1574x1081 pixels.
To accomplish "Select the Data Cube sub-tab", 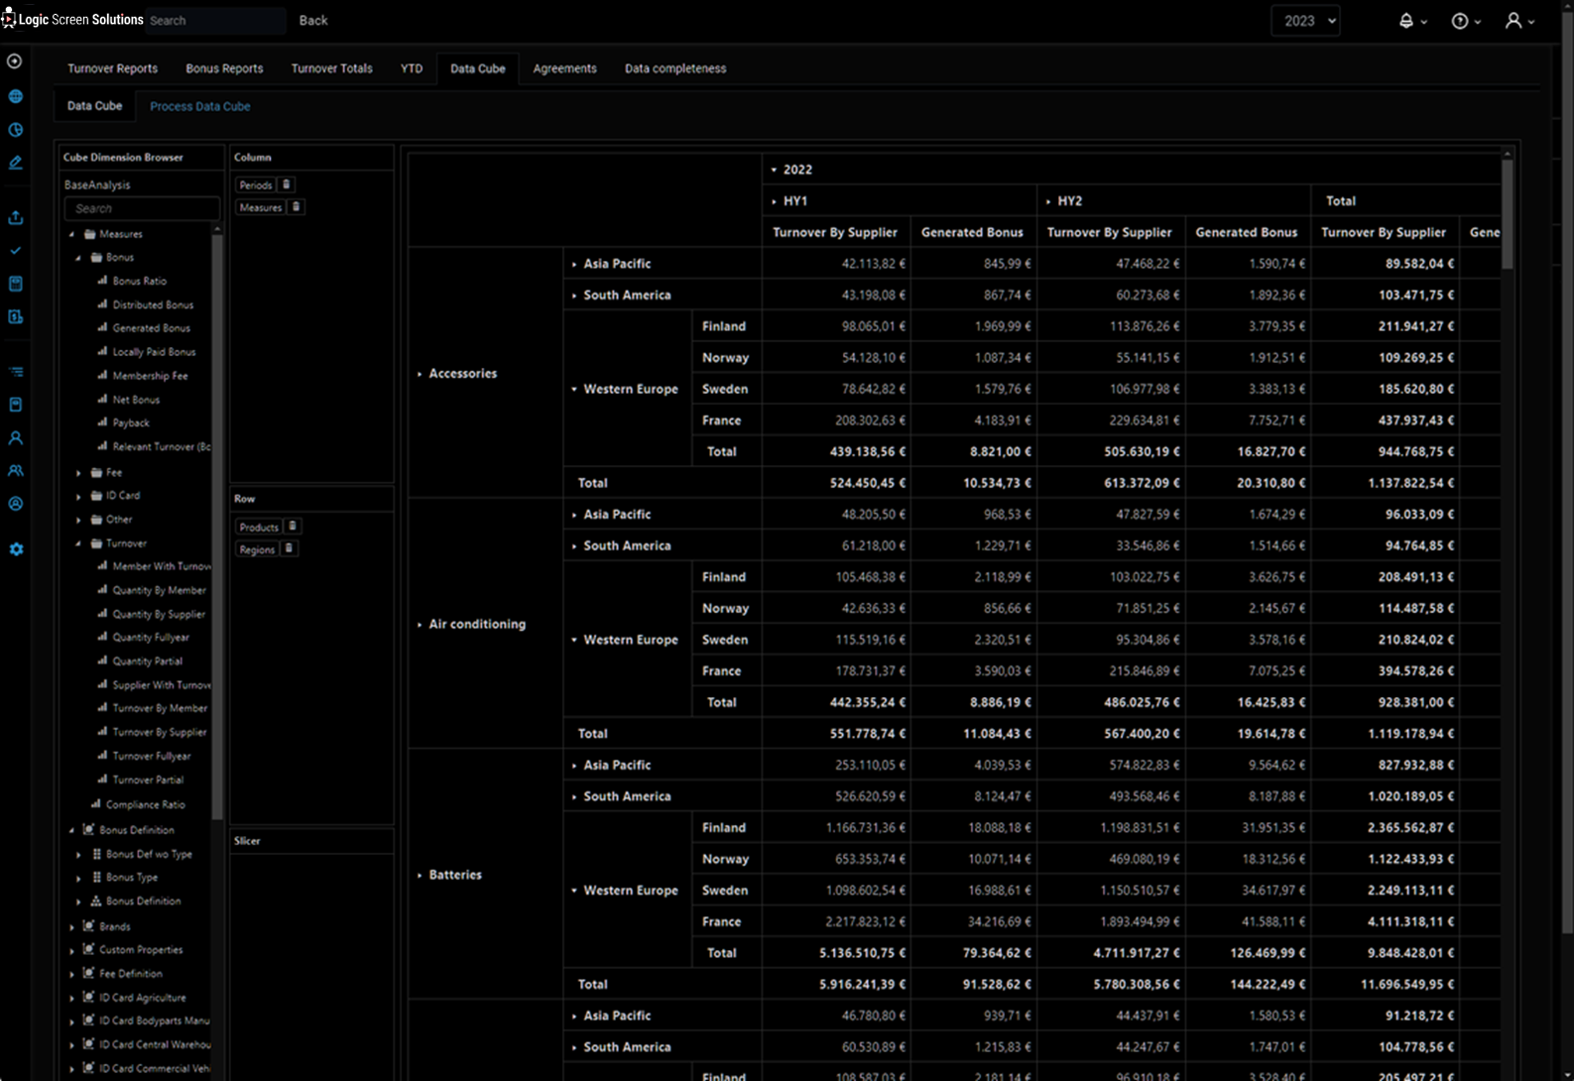I will [94, 106].
